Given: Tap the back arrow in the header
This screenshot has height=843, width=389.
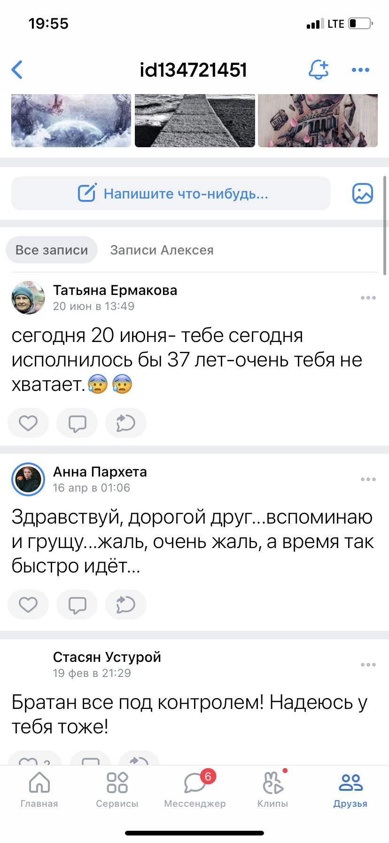Looking at the screenshot, I should coord(17,70).
